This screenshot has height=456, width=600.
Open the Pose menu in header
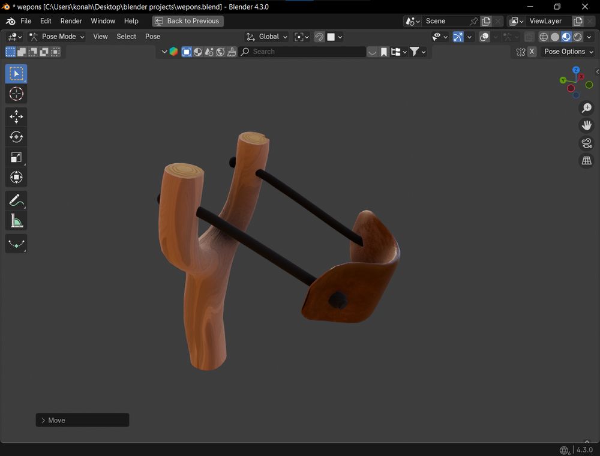point(152,37)
